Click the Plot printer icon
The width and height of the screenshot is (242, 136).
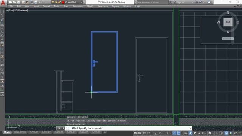click(x=36, y=2)
